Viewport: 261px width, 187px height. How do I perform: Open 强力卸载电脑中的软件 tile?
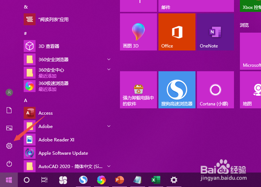coord(138,90)
